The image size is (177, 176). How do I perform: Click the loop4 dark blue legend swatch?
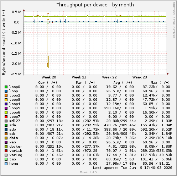(x=6, y=104)
